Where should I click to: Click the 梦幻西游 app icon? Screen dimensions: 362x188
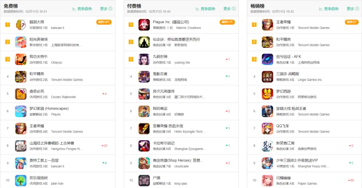click(267, 94)
